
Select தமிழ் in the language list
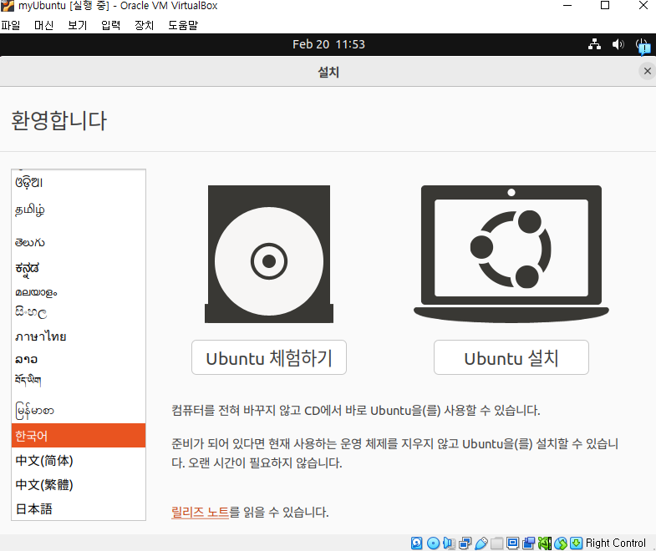[79, 210]
